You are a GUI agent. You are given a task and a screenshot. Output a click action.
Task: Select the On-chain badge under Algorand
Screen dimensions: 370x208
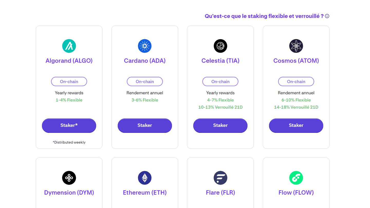pos(69,82)
